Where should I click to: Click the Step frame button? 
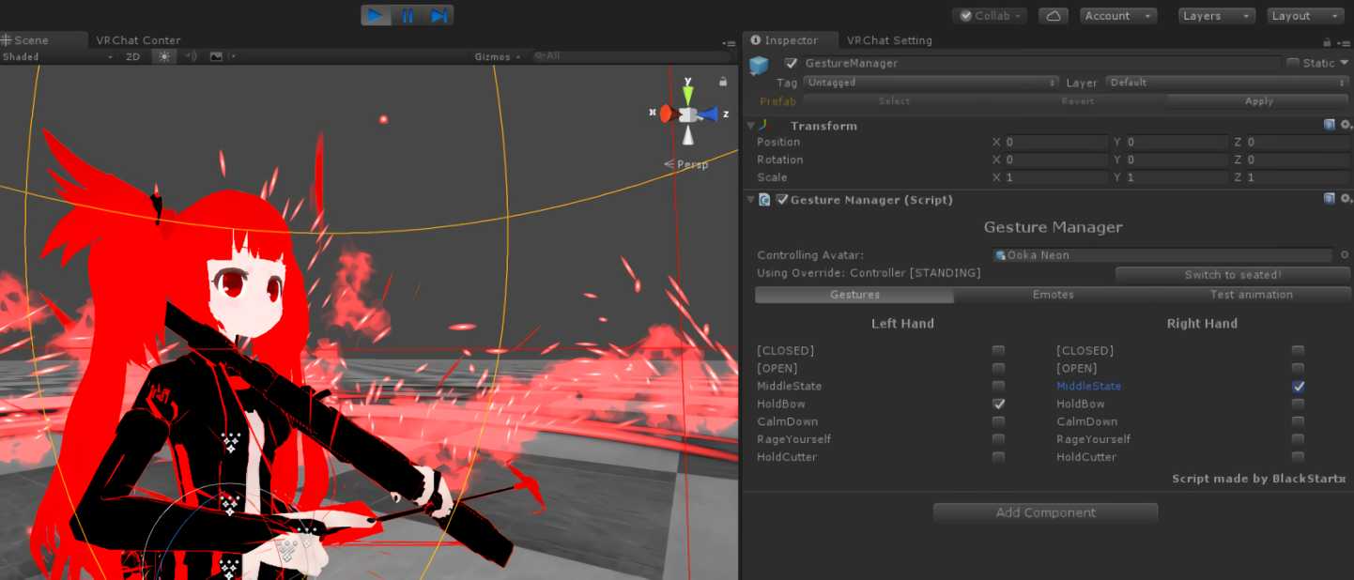tap(439, 14)
